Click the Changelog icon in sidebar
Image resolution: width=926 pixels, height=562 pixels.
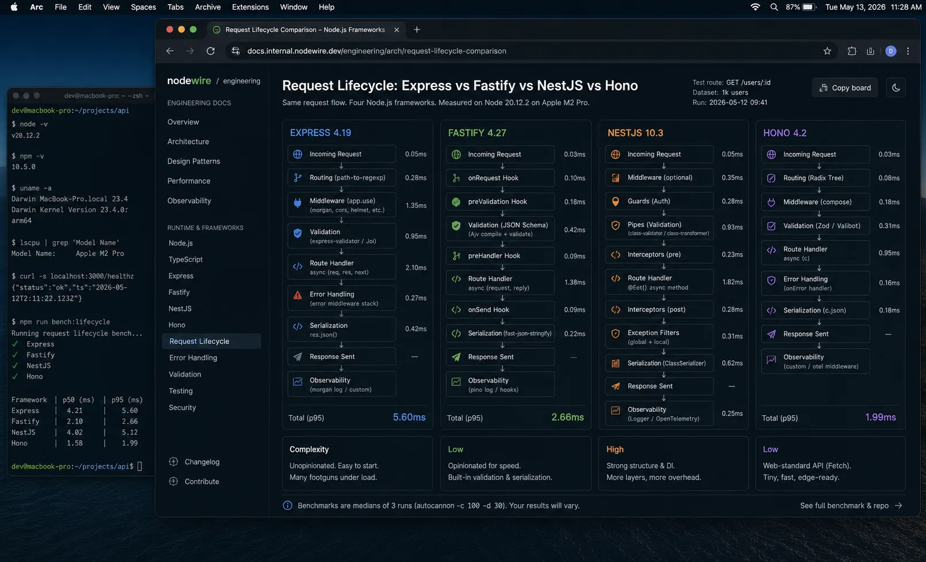173,461
